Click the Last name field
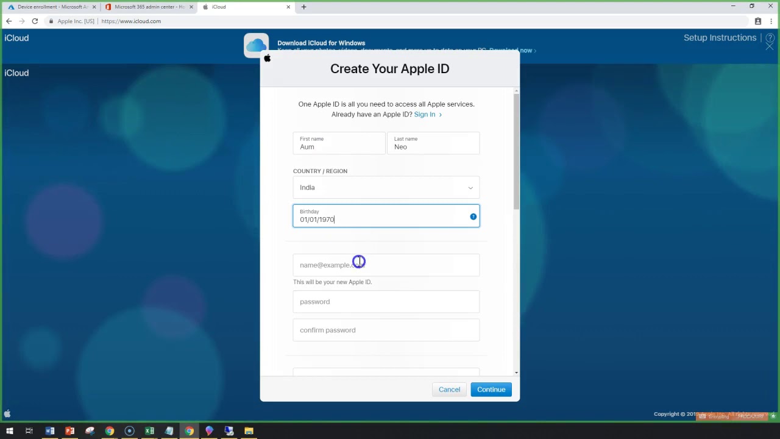This screenshot has width=780, height=439. click(x=433, y=143)
